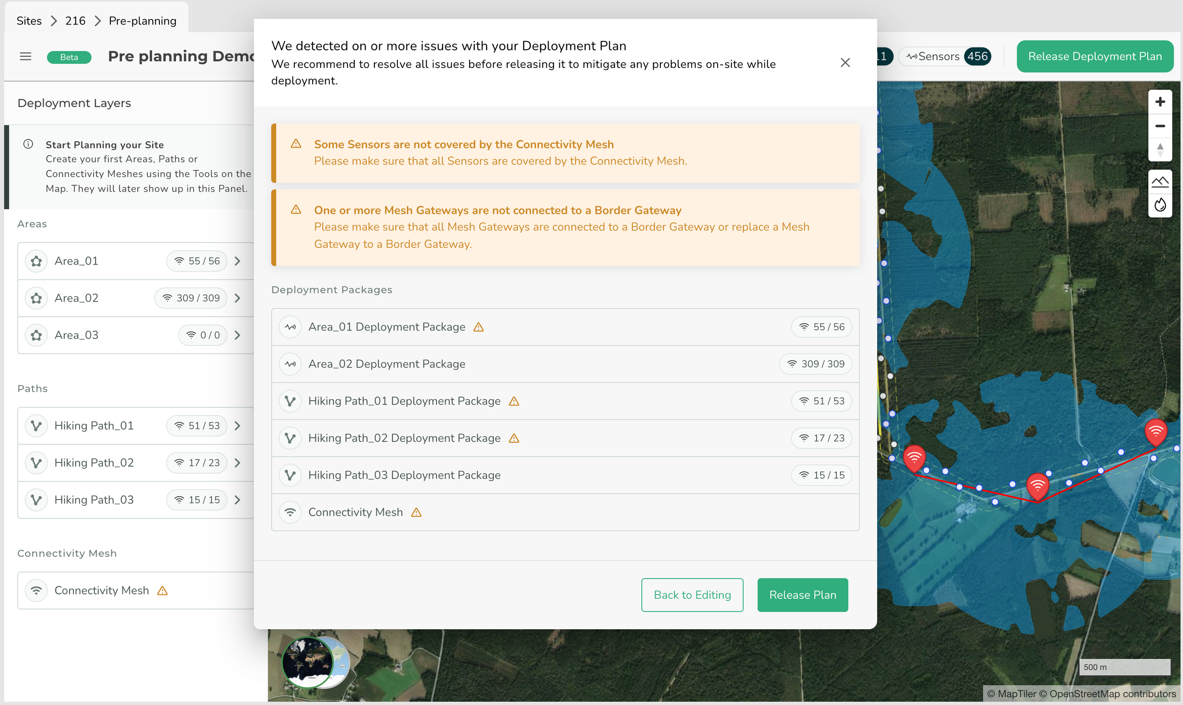The height and width of the screenshot is (705, 1183).
Task: Select Hiking Path_01 Deployment Package row
Action: pos(565,401)
